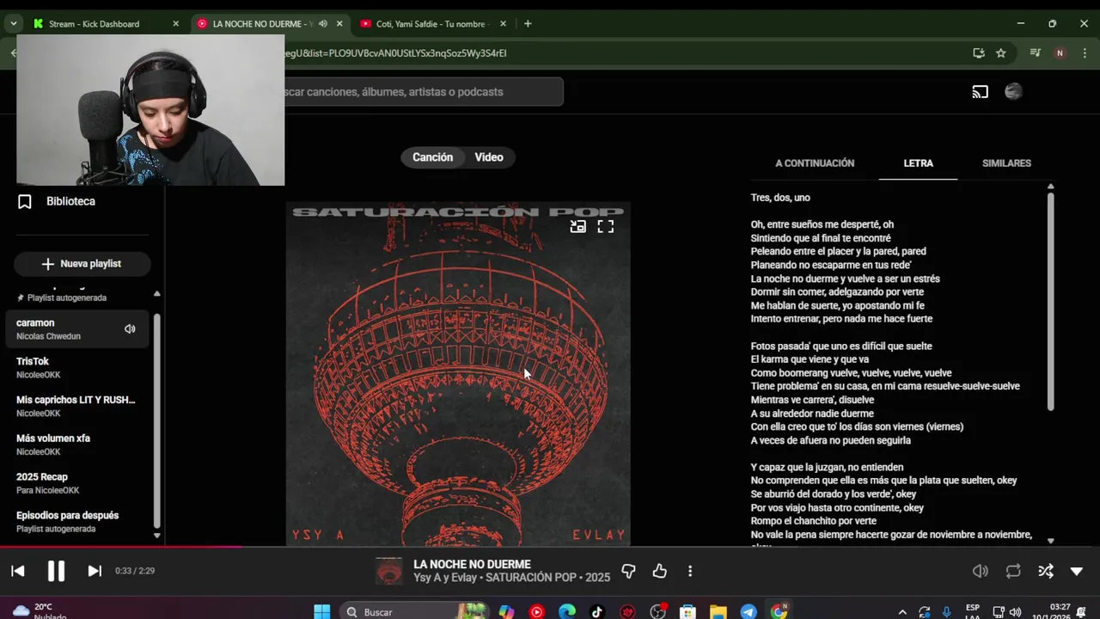Open a new browser tab
Screen dimensions: 1100x619
pyautogui.click(x=528, y=24)
